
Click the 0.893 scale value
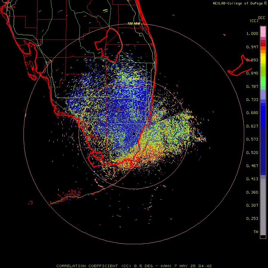click(252, 60)
